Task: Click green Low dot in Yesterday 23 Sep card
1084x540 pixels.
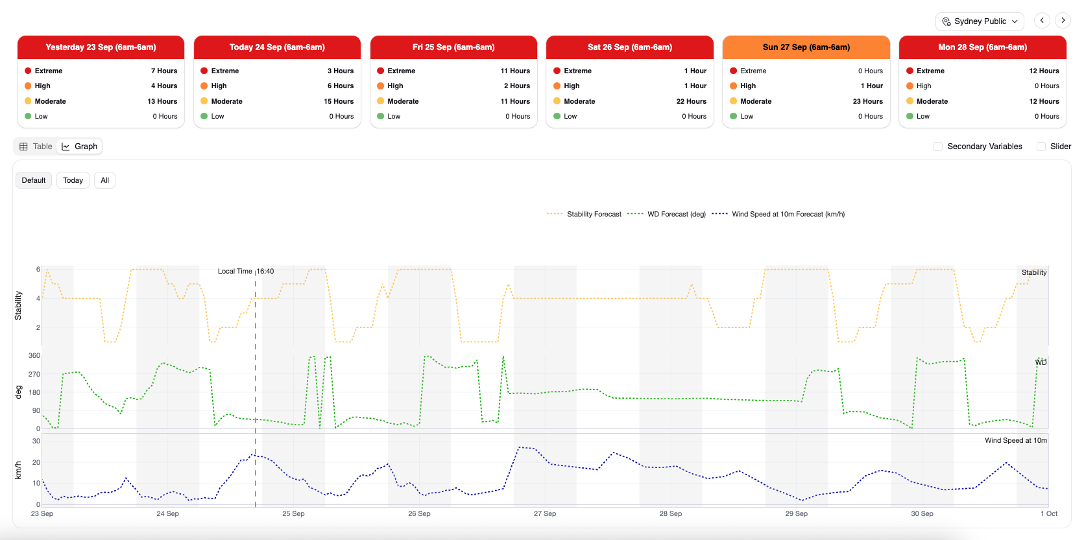Action: [x=28, y=116]
